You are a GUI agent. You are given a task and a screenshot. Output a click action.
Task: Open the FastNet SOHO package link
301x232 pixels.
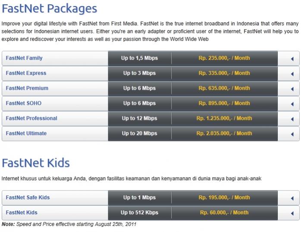[x=23, y=103]
